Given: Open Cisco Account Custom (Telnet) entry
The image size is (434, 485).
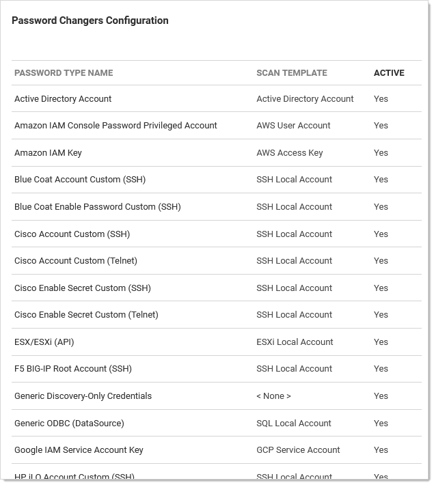Looking at the screenshot, I should coord(76,261).
